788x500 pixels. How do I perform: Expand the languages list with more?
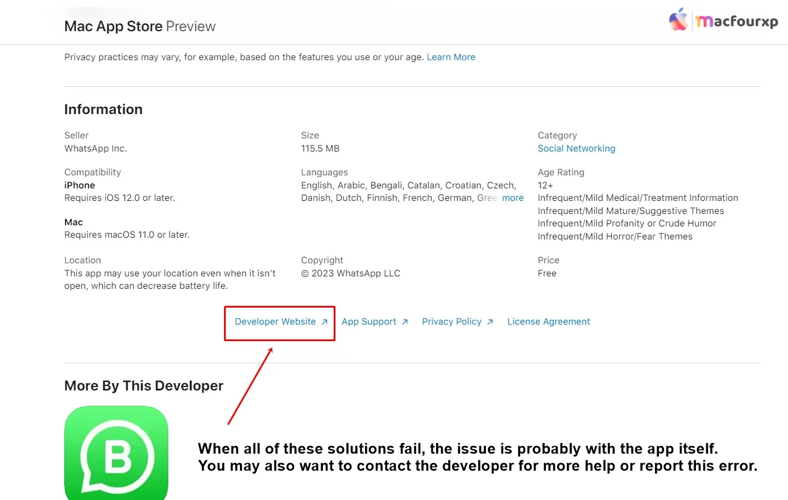pyautogui.click(x=513, y=198)
